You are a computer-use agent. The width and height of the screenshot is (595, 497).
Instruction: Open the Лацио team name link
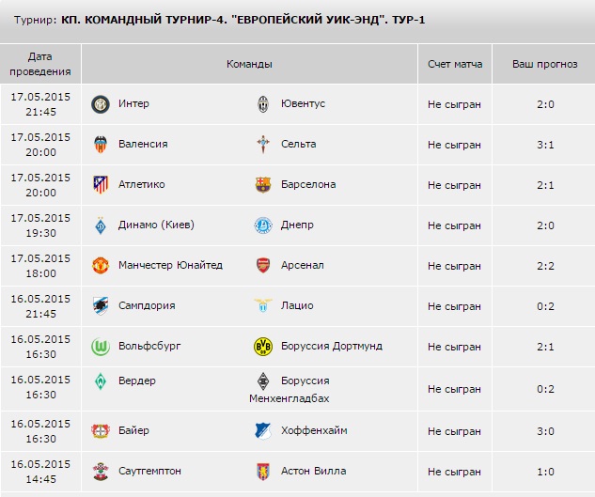point(297,305)
